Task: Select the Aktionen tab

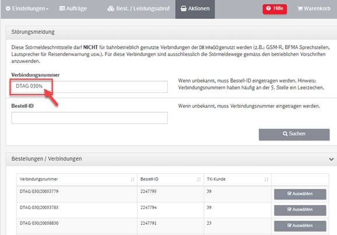Action: [195, 9]
